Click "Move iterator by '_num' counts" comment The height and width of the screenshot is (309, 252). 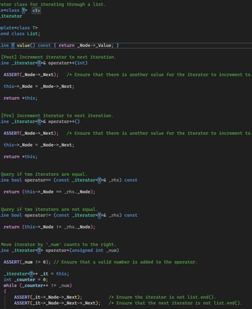click(x=58, y=245)
